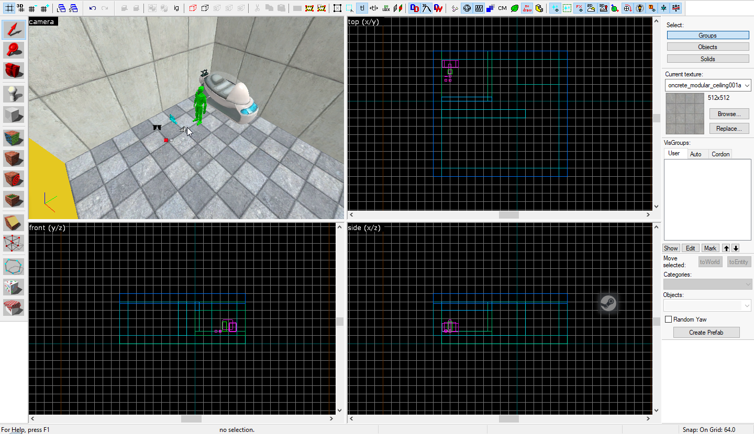
Task: Toggle the nodraw texture button
Action: [x=527, y=8]
